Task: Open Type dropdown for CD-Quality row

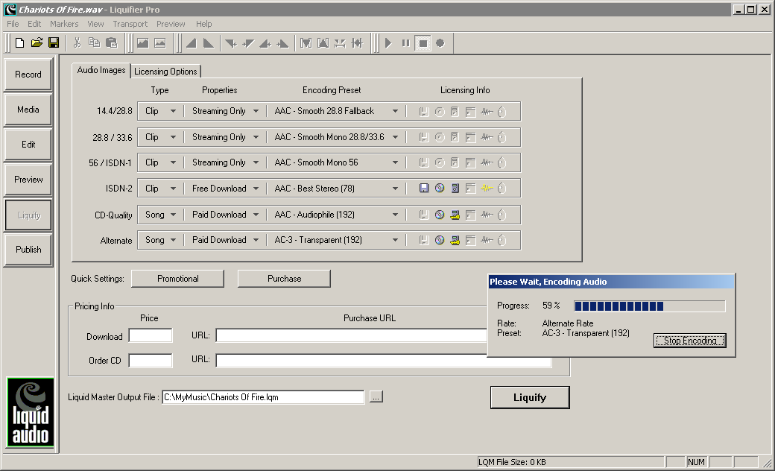Action: coord(173,215)
